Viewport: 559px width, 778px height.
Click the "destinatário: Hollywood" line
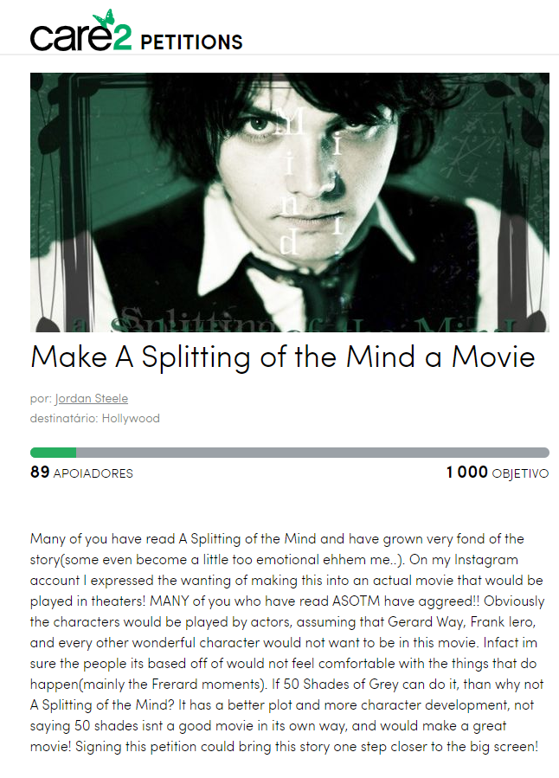[94, 418]
